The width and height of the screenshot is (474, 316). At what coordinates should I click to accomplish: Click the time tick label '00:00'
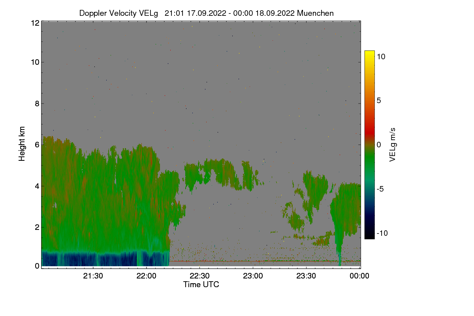359,276
